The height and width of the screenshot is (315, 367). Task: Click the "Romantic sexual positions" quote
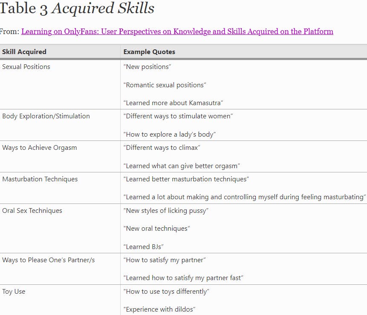pyautogui.click(x=165, y=85)
